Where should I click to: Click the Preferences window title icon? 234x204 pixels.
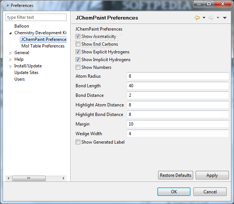pyautogui.click(x=7, y=6)
